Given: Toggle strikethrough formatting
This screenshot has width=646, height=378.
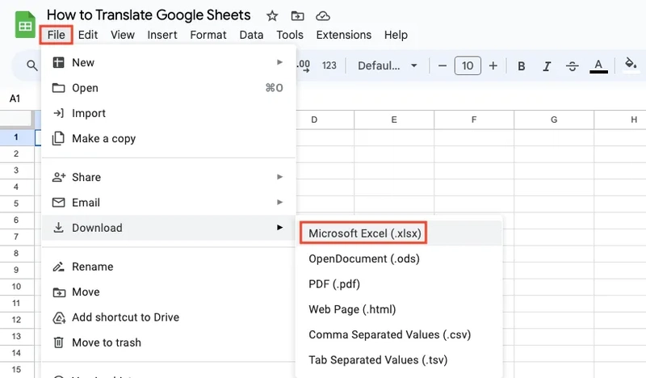Looking at the screenshot, I should (x=573, y=66).
